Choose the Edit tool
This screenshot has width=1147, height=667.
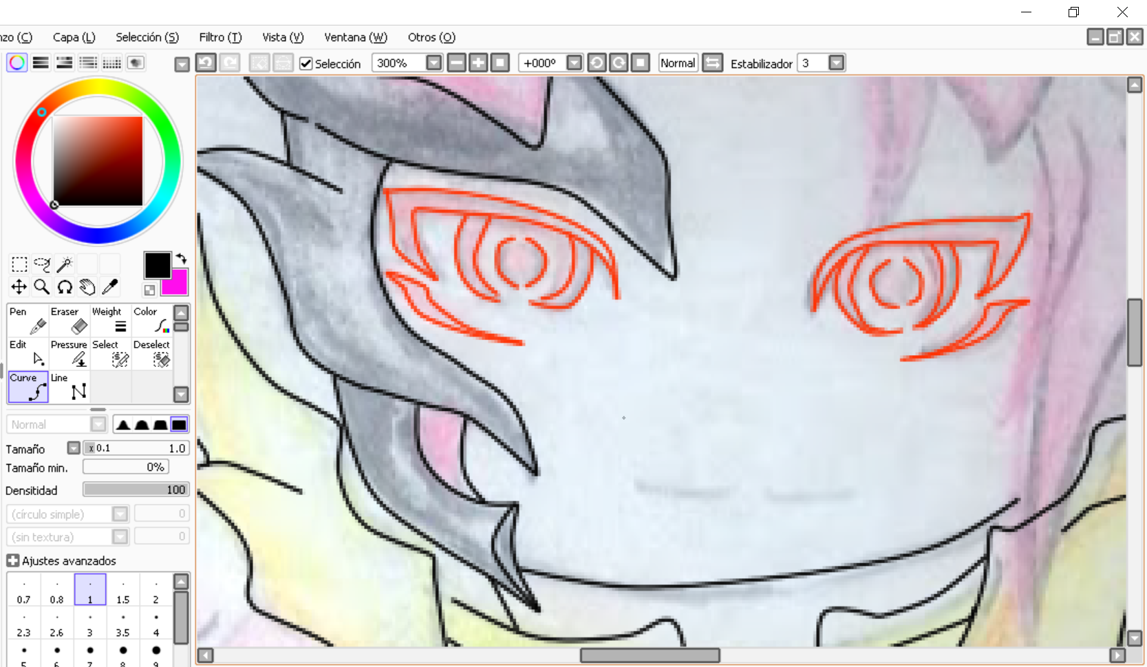tap(28, 353)
